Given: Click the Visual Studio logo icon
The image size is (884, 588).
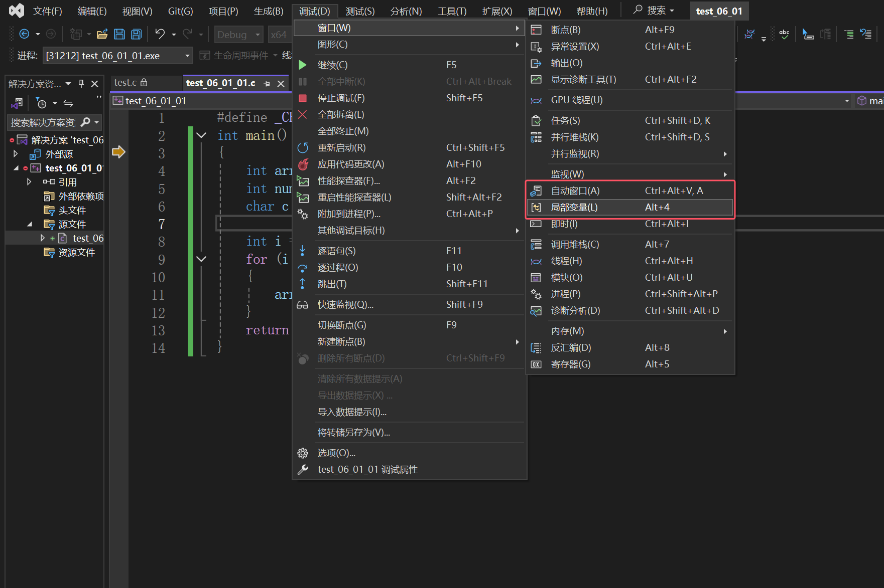Looking at the screenshot, I should (x=16, y=11).
